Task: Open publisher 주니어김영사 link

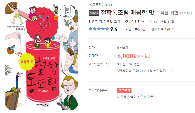Action: pyautogui.click(x=134, y=22)
